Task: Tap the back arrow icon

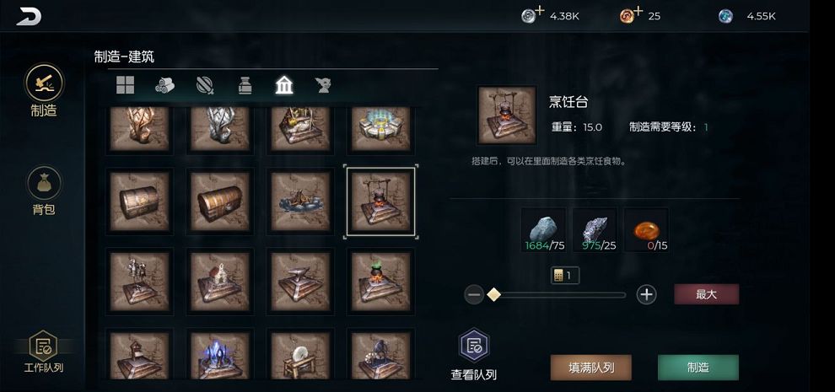Action: click(x=29, y=16)
